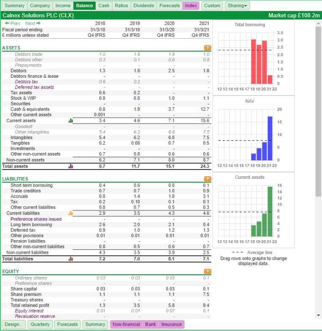The height and width of the screenshot is (331, 322).
Task: Open the Cash tab
Action: (x=104, y=5)
